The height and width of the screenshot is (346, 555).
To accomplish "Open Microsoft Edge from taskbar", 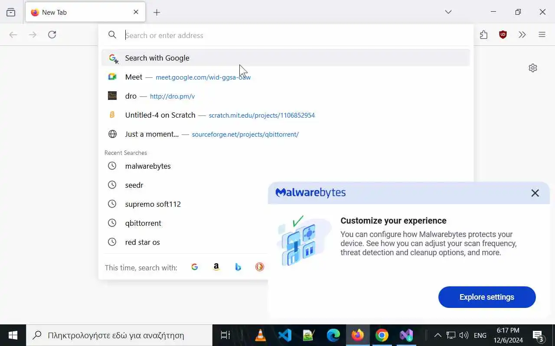I will click(333, 335).
